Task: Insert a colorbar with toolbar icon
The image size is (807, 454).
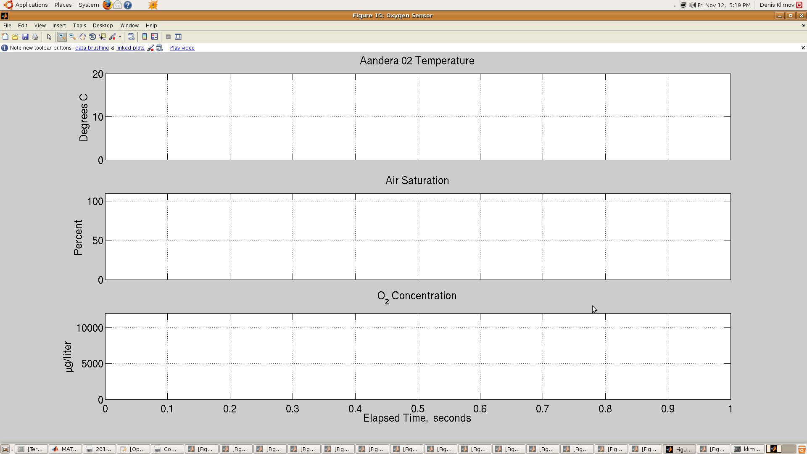Action: (x=145, y=37)
